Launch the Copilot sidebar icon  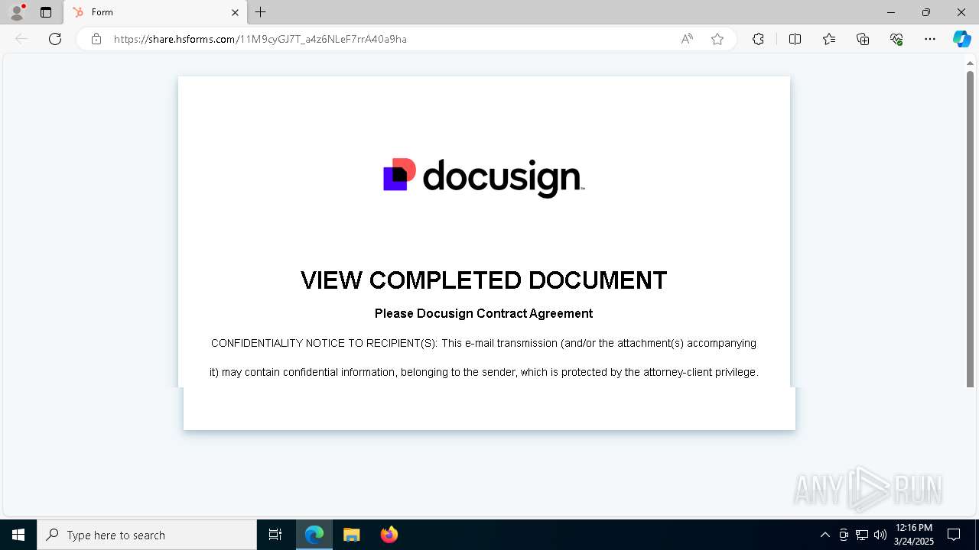[x=961, y=39]
